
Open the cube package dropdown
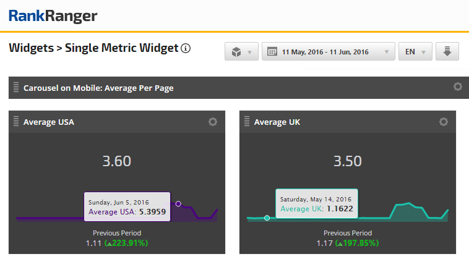[241, 52]
